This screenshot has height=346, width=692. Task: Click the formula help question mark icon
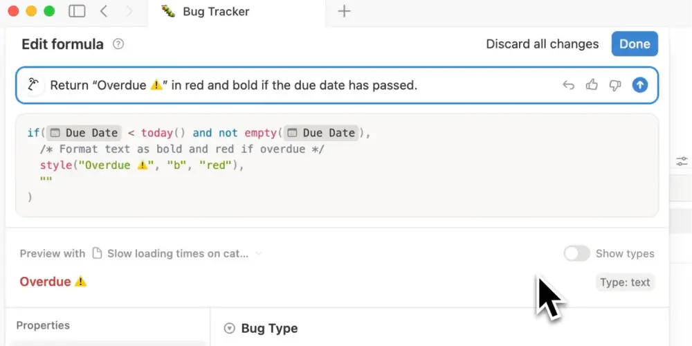(118, 44)
